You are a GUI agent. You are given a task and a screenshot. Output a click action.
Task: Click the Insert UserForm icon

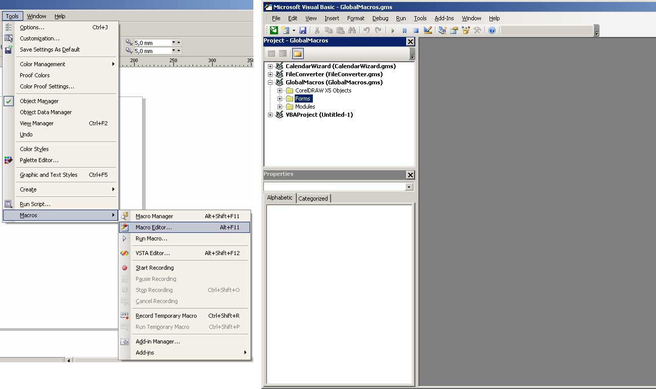click(285, 30)
